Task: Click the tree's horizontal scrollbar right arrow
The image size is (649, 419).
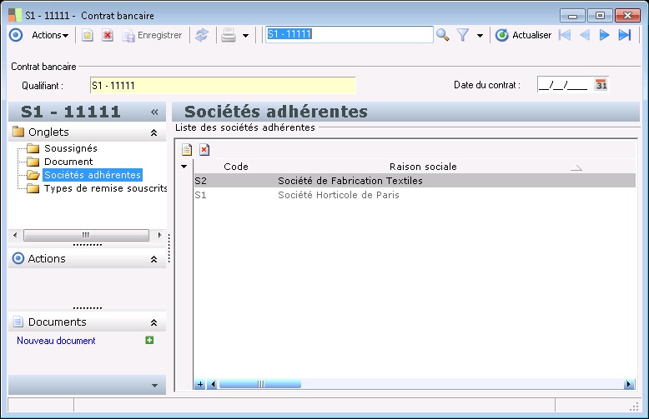Action: (160, 235)
